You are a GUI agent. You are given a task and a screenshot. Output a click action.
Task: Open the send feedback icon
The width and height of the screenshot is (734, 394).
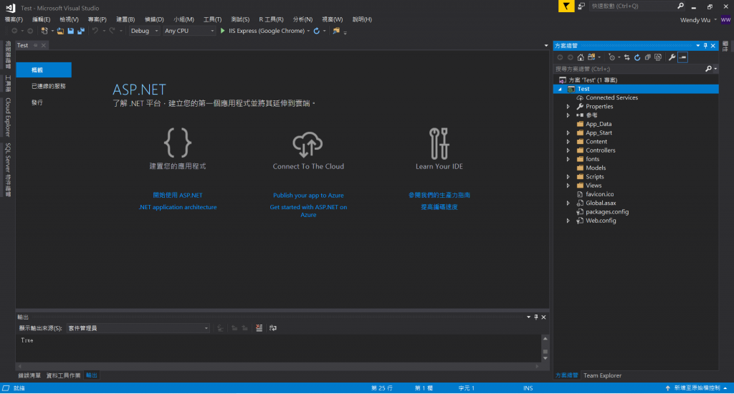[581, 6]
